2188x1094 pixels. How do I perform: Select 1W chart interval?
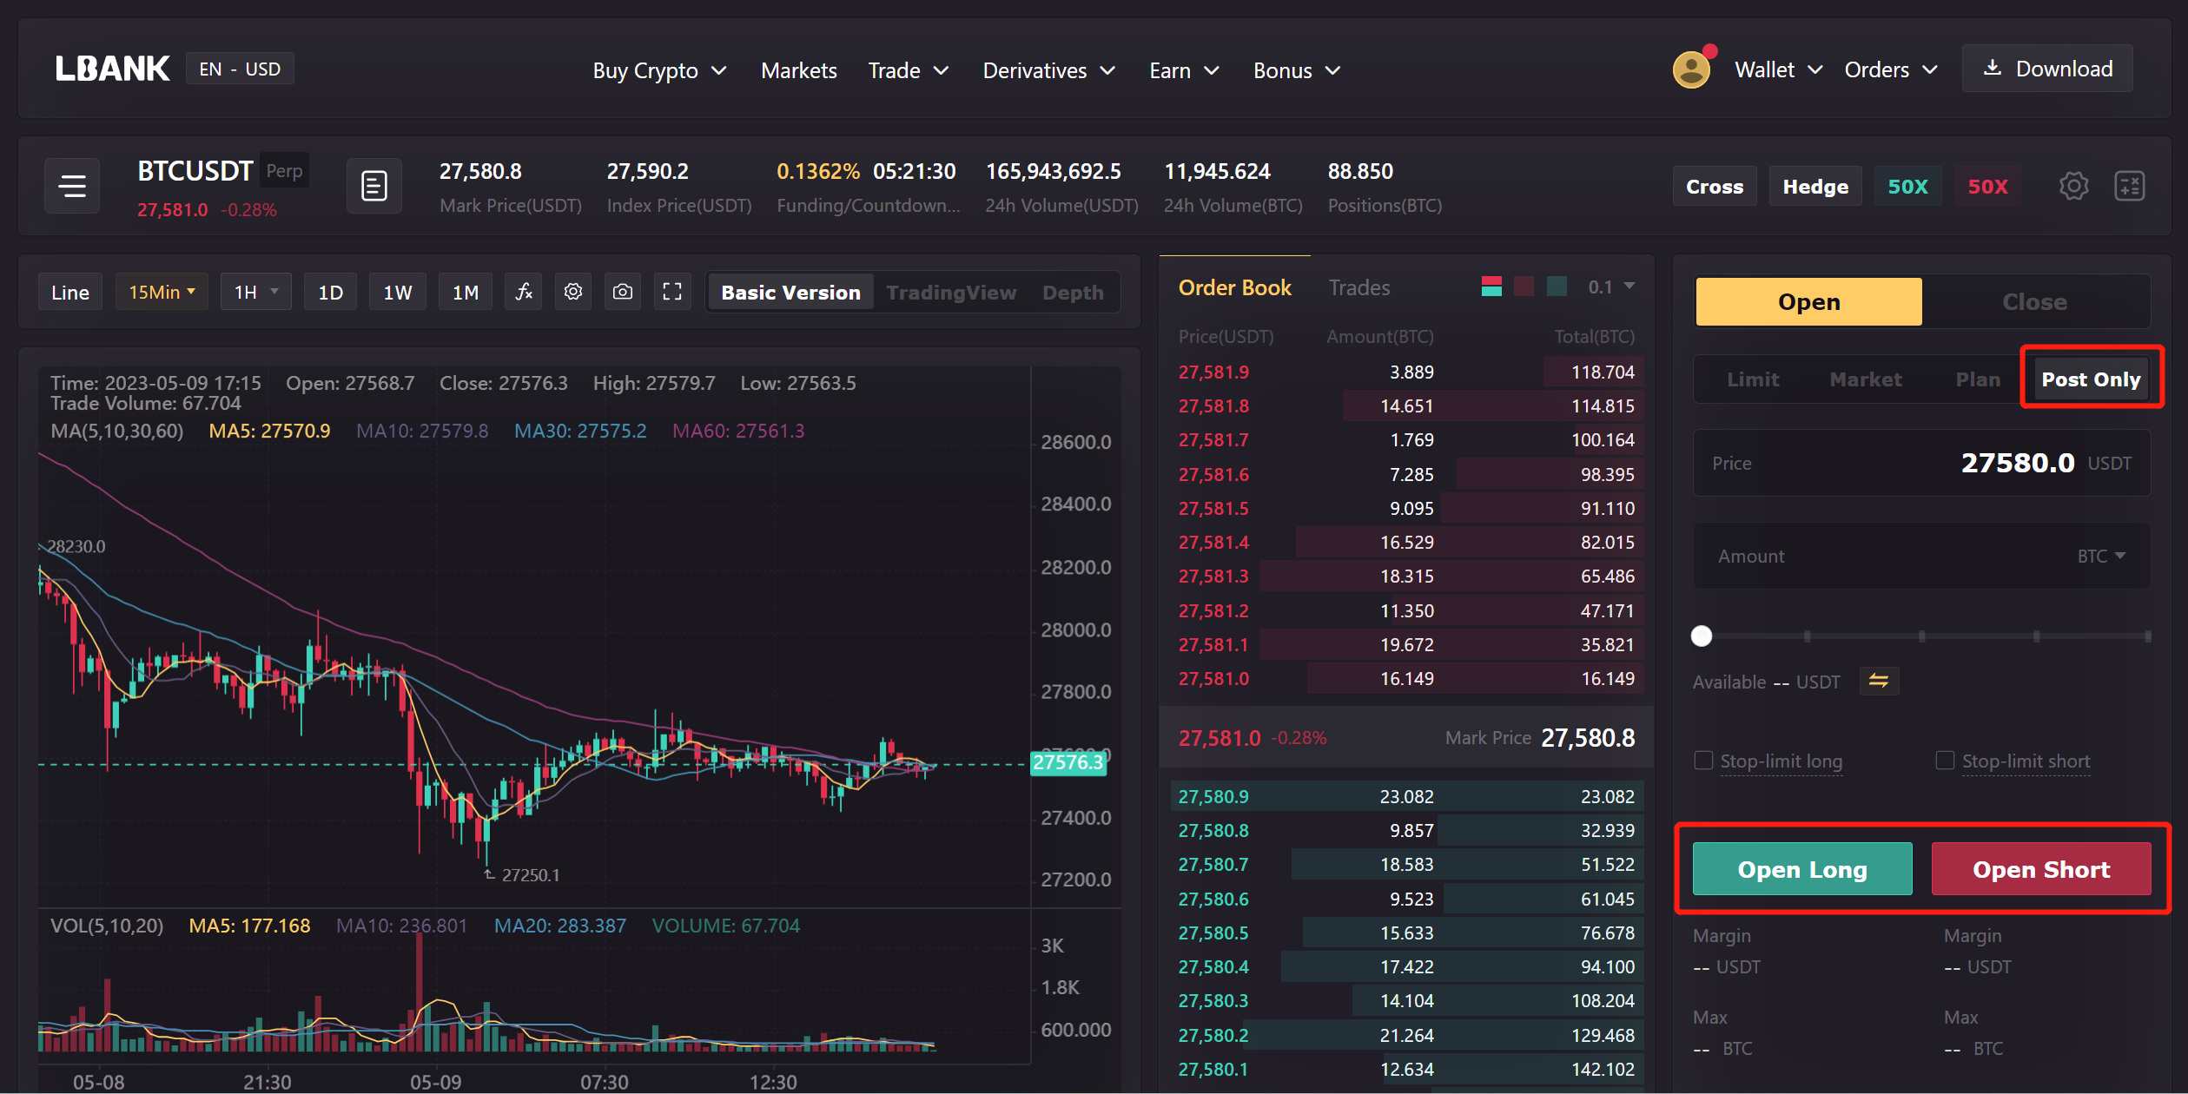[398, 292]
